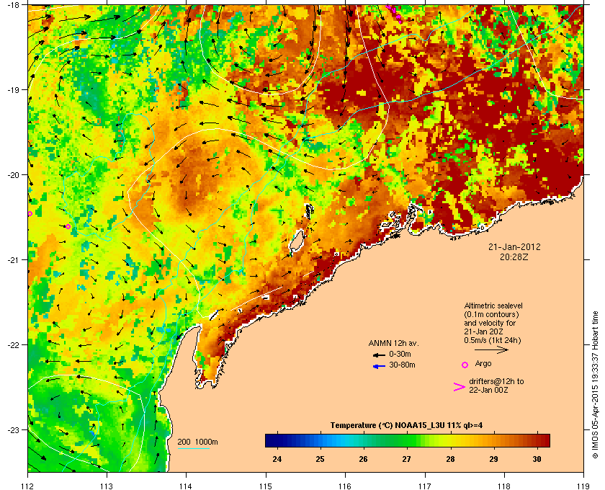Click the IMOS copyright timestamp text

click(x=596, y=385)
